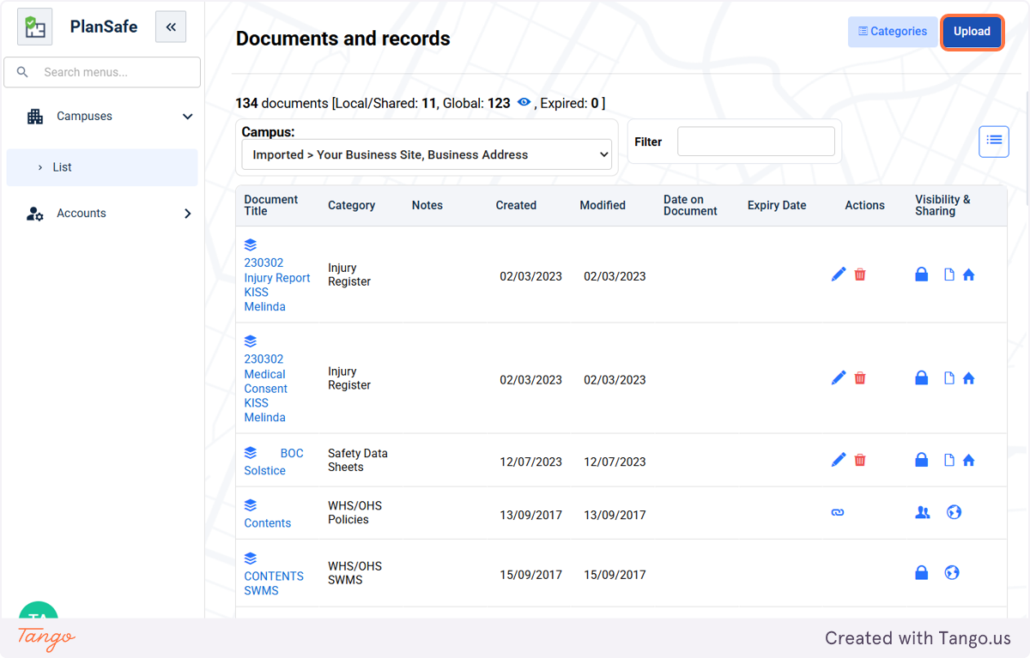Open the CONTENTS SWMS document link

point(274,583)
